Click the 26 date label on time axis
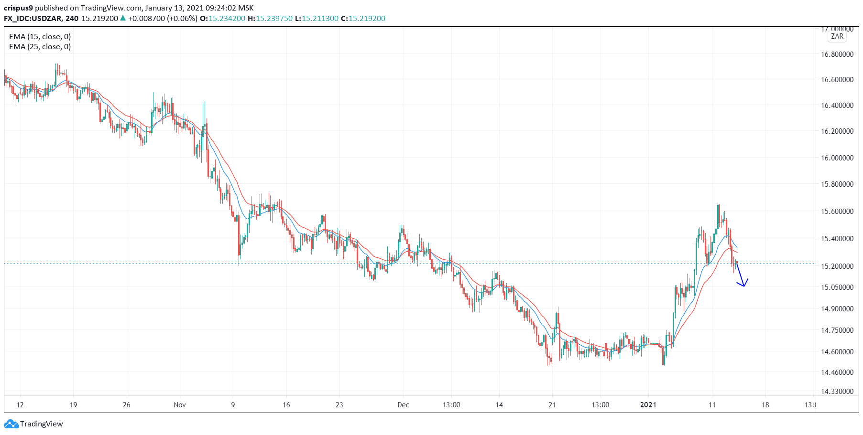 (x=126, y=405)
